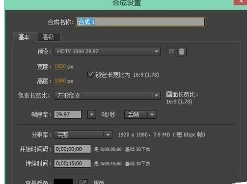Click the save preset icon
Screen dimensions: 247x184
(x=171, y=52)
